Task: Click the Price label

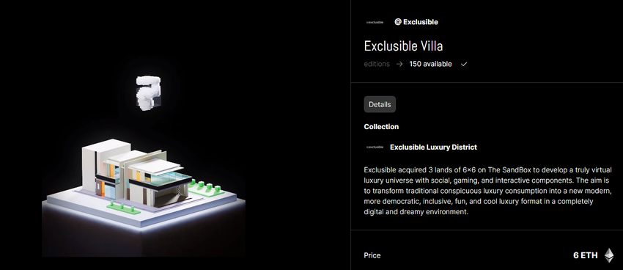Action: pos(372,255)
